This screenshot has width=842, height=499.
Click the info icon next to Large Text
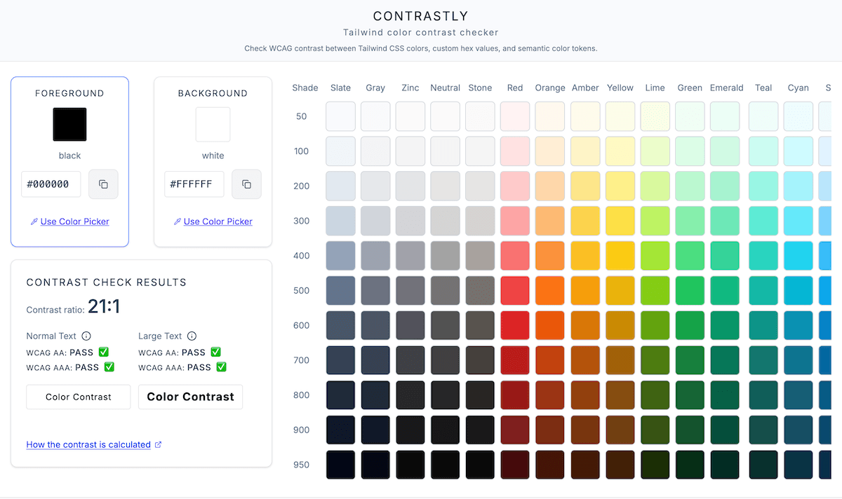tap(192, 336)
